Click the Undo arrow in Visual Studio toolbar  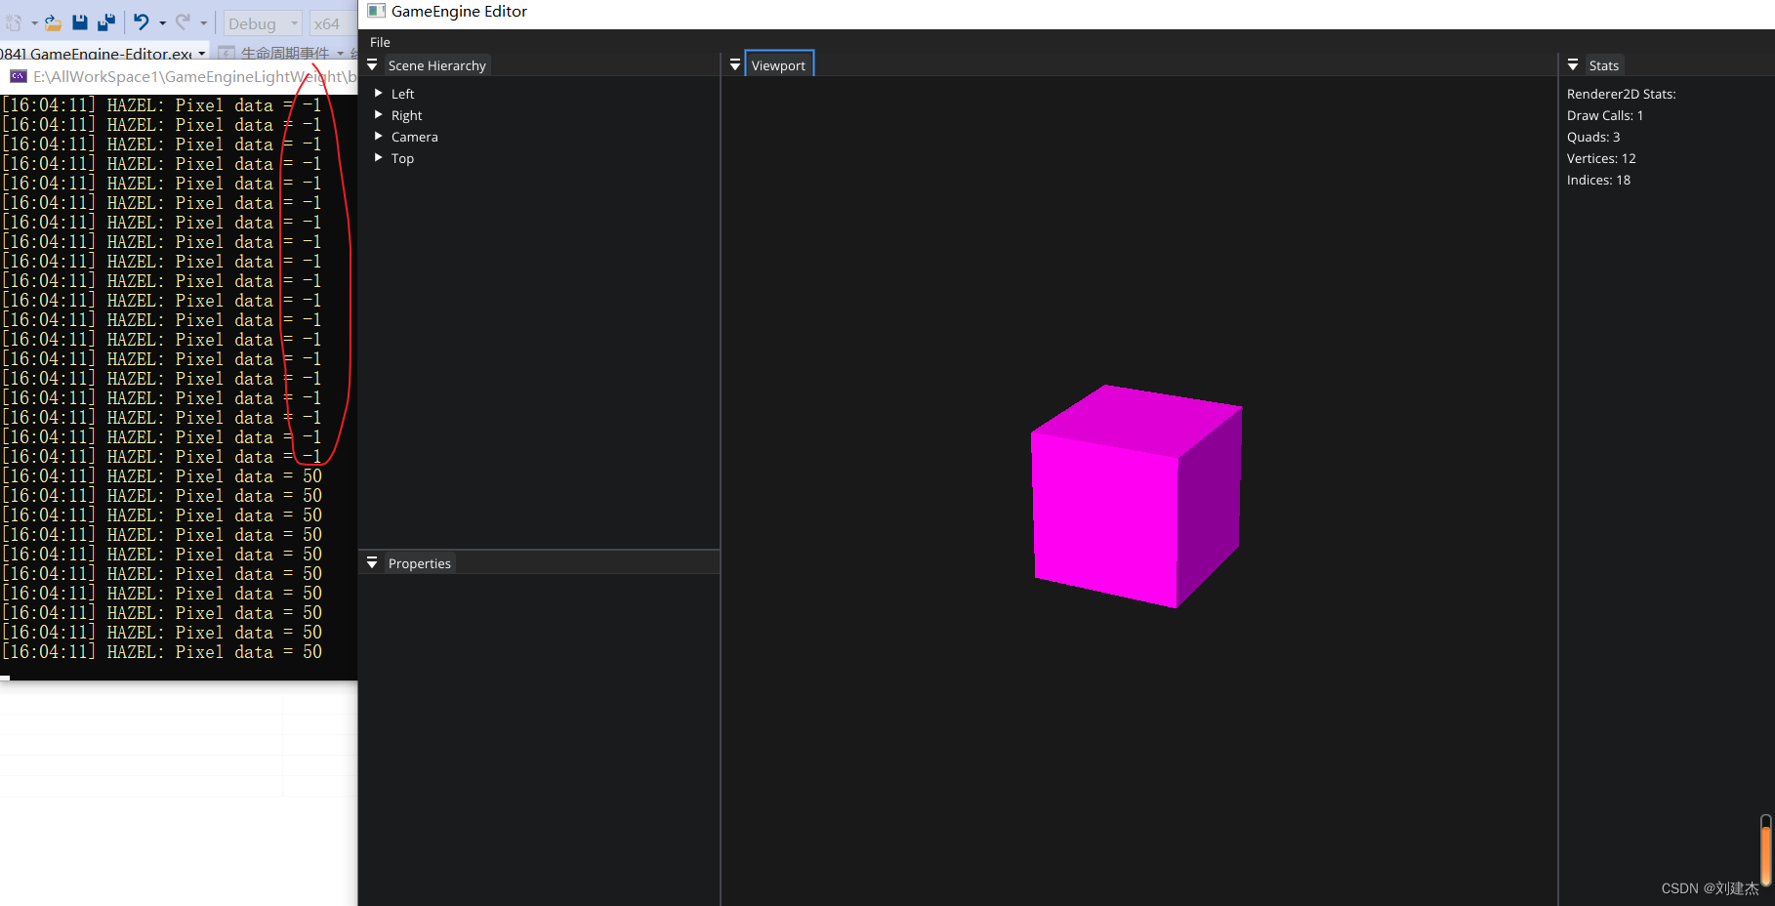click(x=142, y=22)
